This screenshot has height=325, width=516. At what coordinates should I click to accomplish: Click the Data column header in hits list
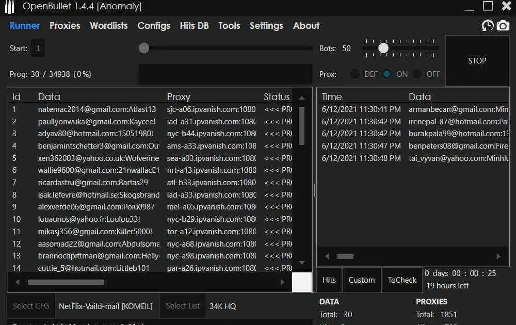420,96
